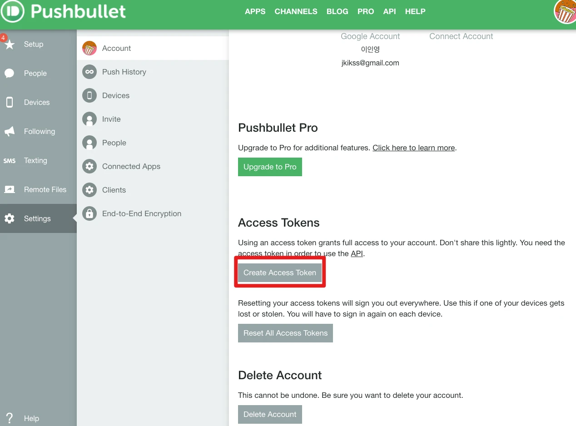576x426 pixels.
Task: Click the Pushbullet logo icon
Action: (x=11, y=12)
